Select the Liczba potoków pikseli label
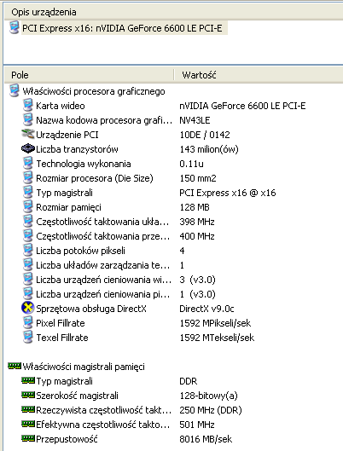 point(80,251)
